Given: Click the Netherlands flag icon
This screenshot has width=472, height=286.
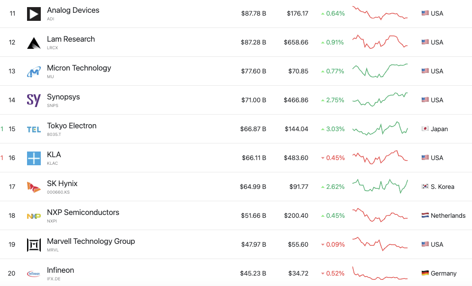Looking at the screenshot, I should pos(425,215).
